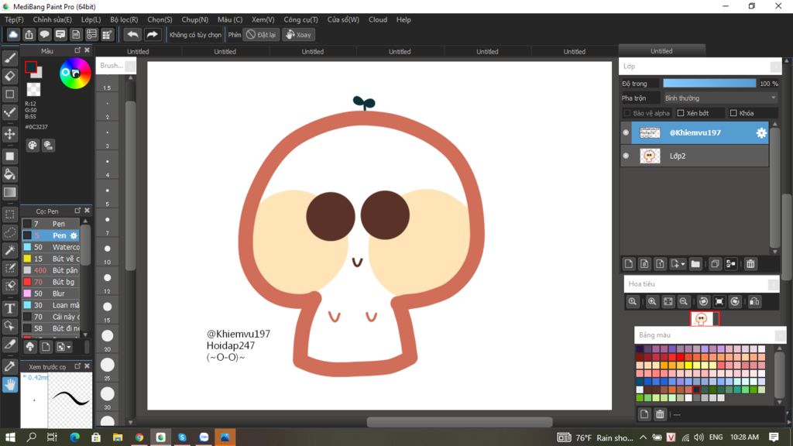Open the Lớp(L) menu
This screenshot has width=793, height=446.
pyautogui.click(x=91, y=19)
